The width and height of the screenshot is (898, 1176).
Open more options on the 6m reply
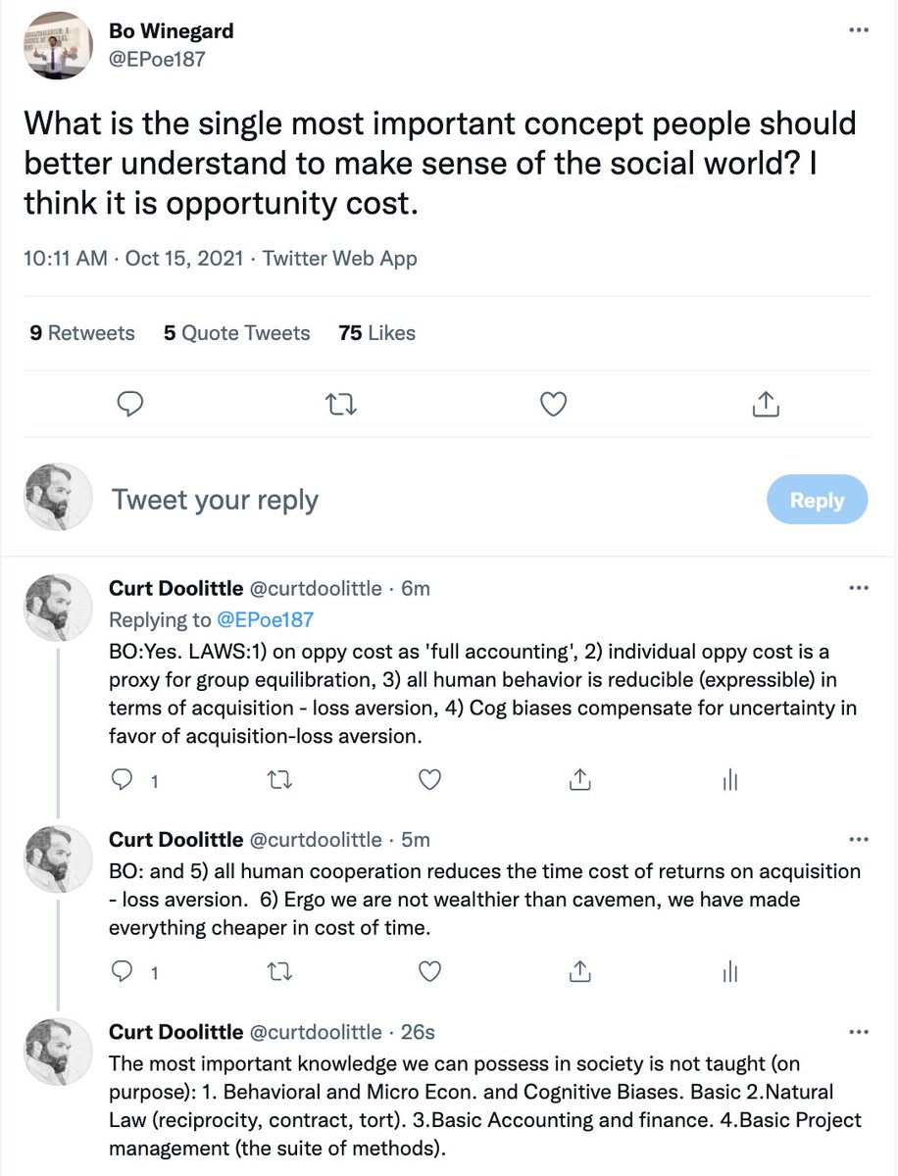(x=858, y=589)
